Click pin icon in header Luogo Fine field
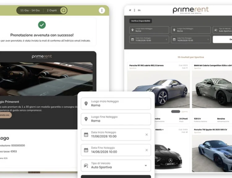Image resolution: width=232 pixels, height=178 pixels. pyautogui.click(x=174, y=30)
